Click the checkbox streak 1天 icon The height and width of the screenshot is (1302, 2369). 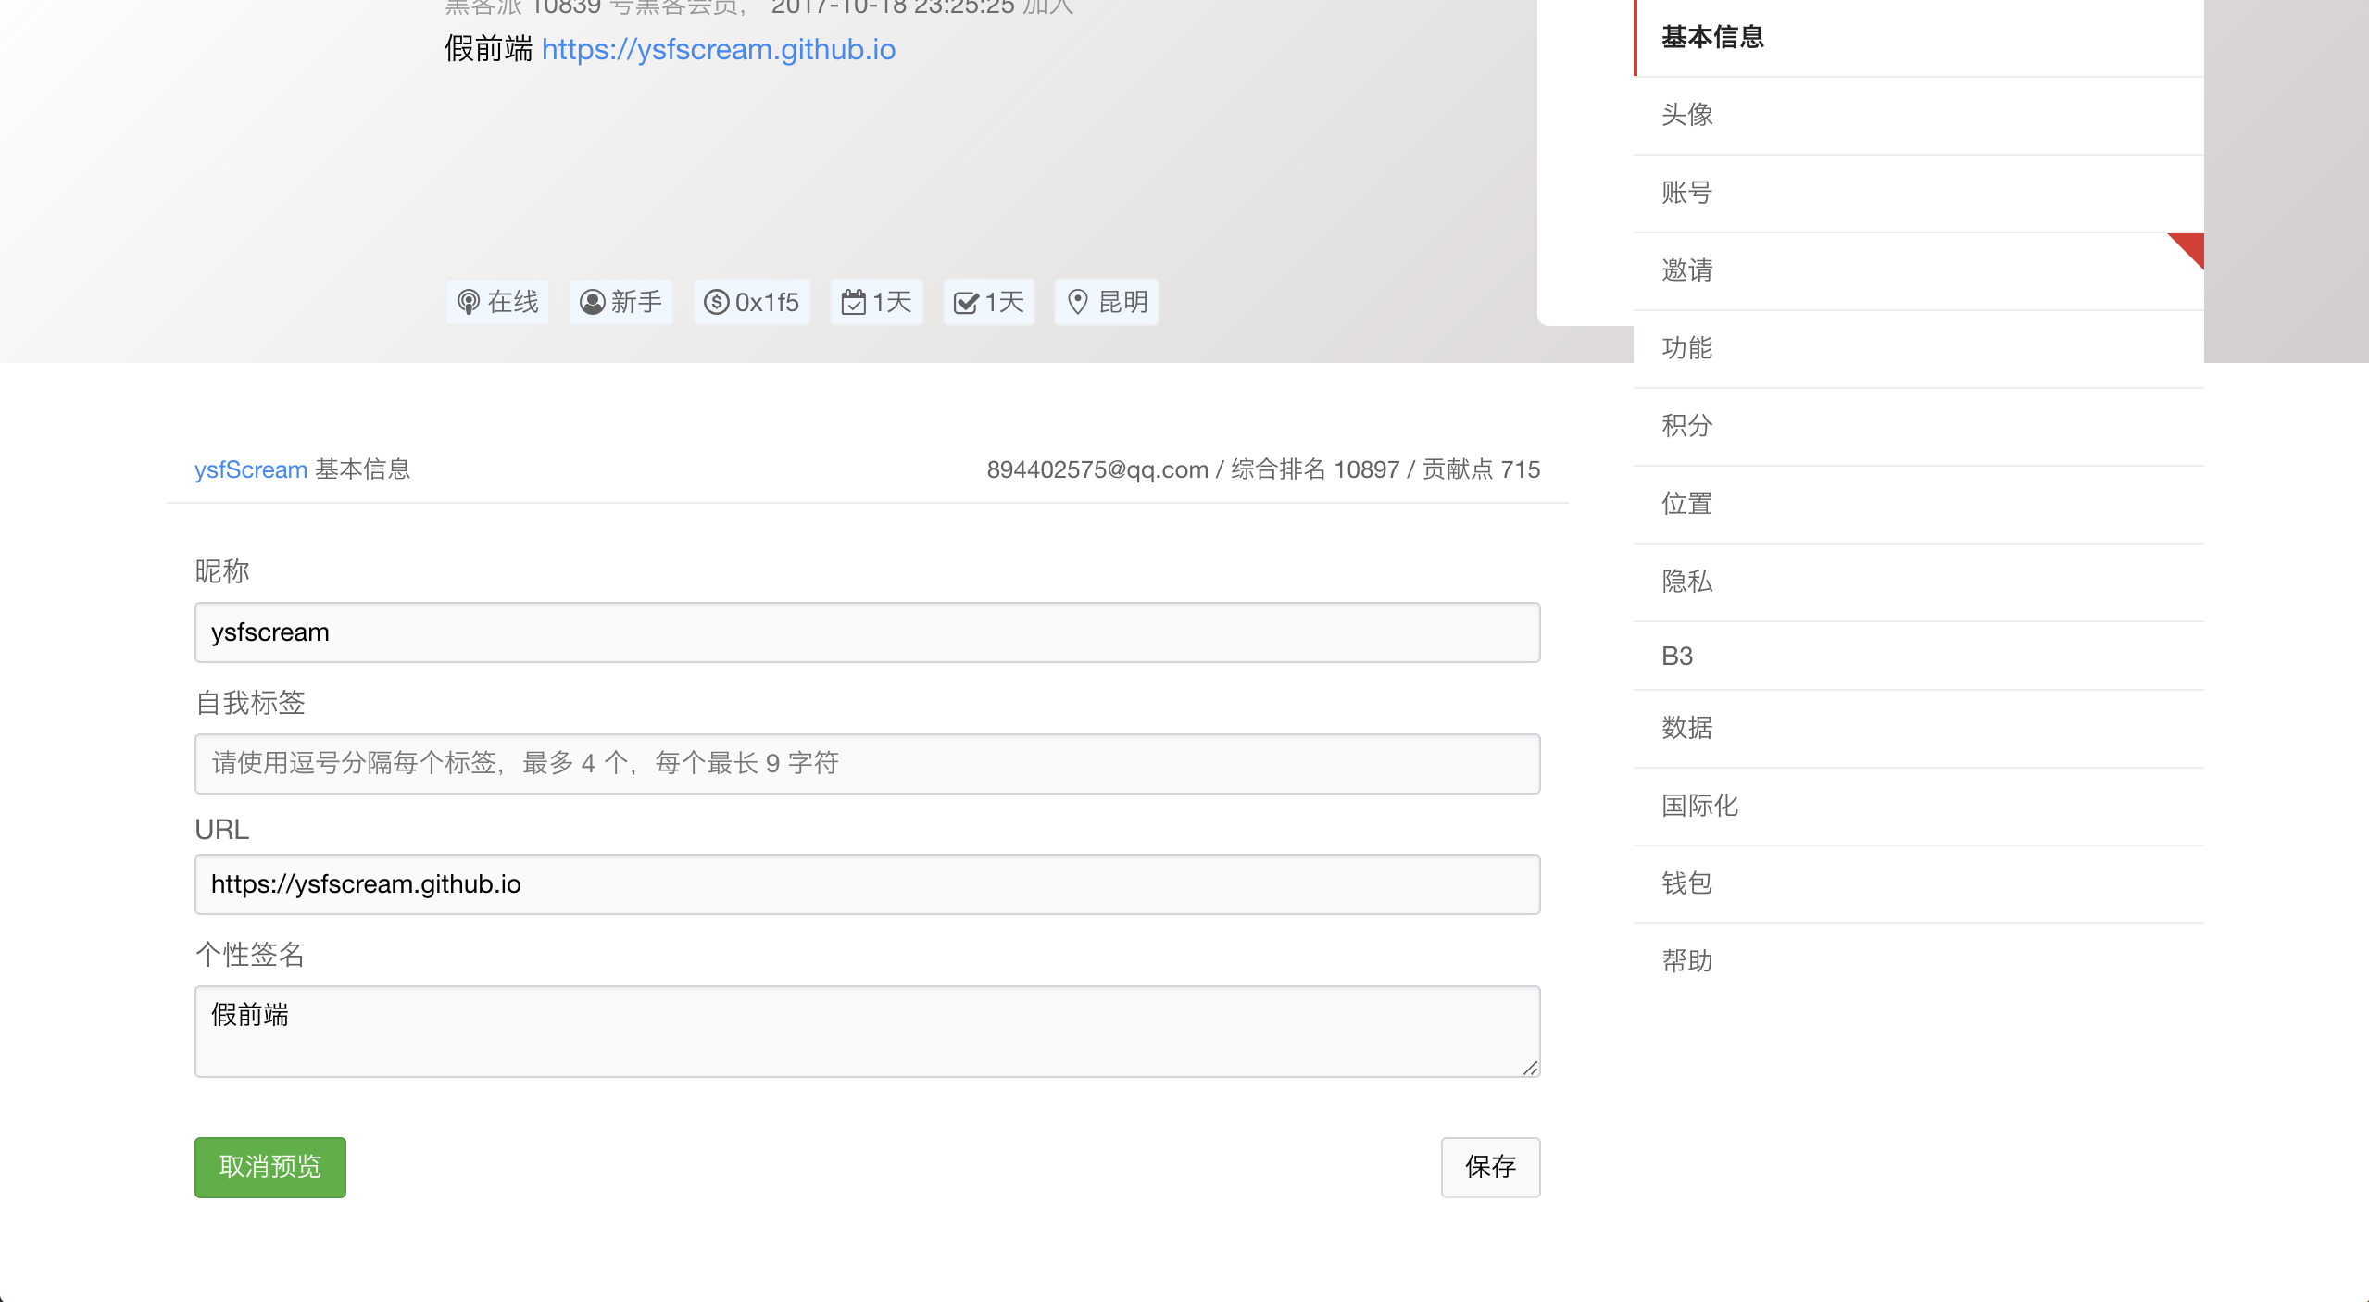click(x=966, y=302)
